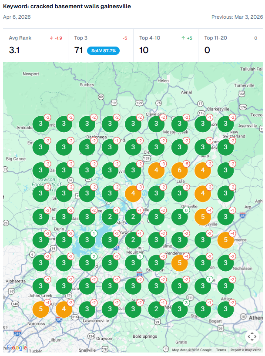Screen dimensions: 265x356
Task: Select the green 3 pin beside Nicholson label
Action: coord(225,263)
